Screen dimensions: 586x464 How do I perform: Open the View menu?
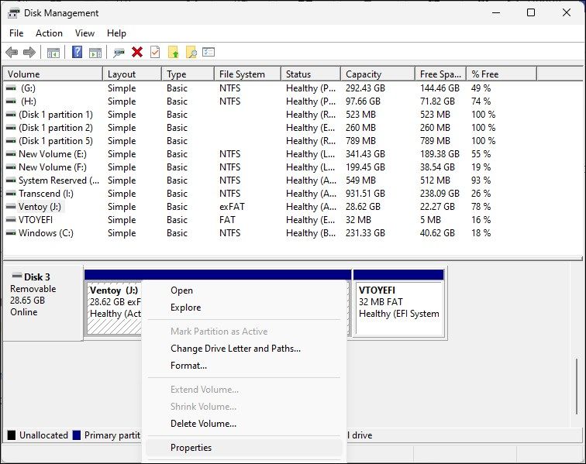[x=84, y=33]
